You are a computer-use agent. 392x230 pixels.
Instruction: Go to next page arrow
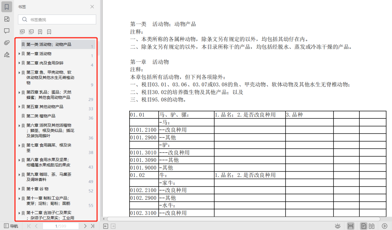(85, 226)
